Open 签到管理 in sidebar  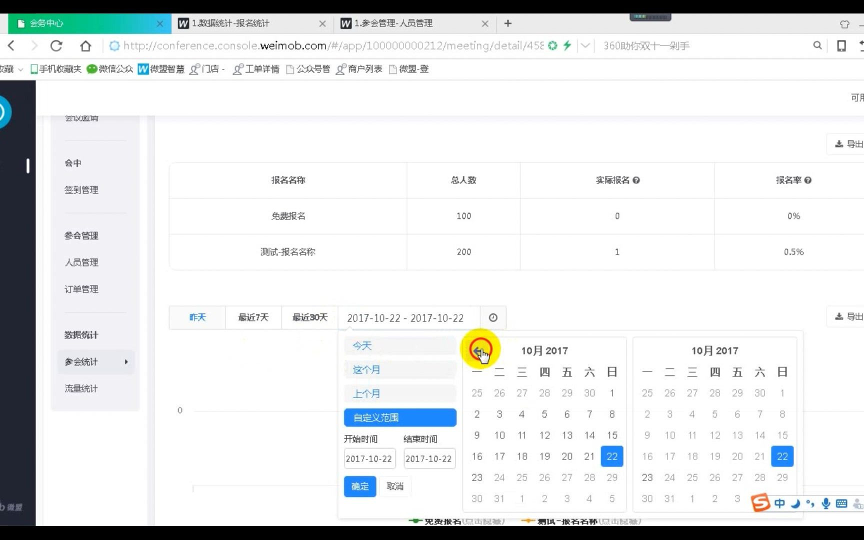pyautogui.click(x=81, y=190)
